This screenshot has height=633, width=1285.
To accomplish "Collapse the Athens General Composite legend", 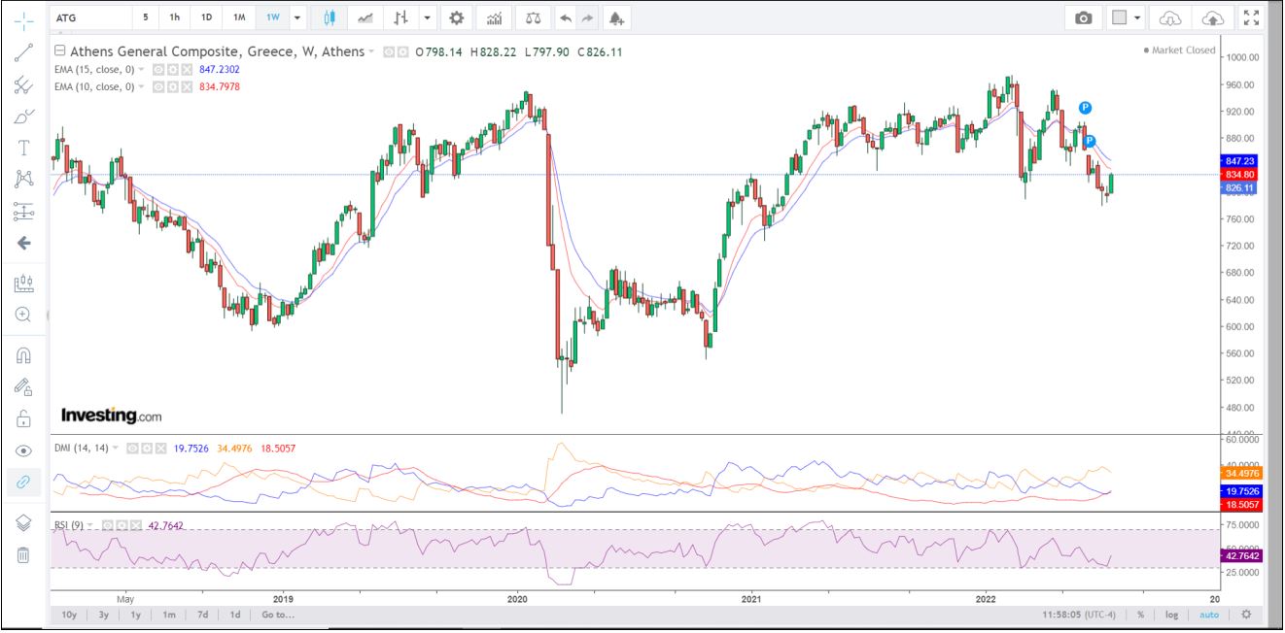I will tap(60, 51).
